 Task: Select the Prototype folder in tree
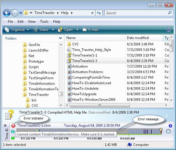[33, 61]
